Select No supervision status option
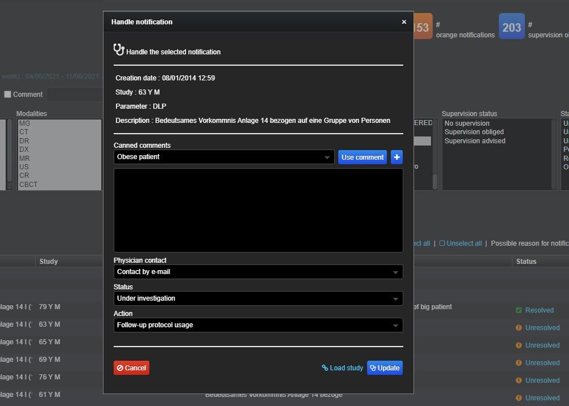569x406 pixels. tap(467, 123)
